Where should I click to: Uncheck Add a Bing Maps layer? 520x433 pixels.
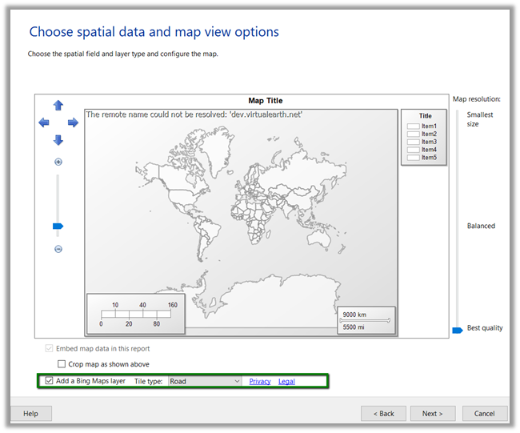[x=50, y=381]
